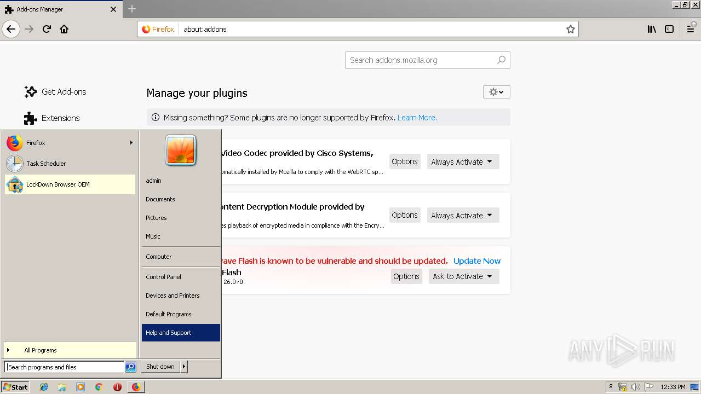The height and width of the screenshot is (394, 701).
Task: Open admin user folder
Action: point(181,181)
